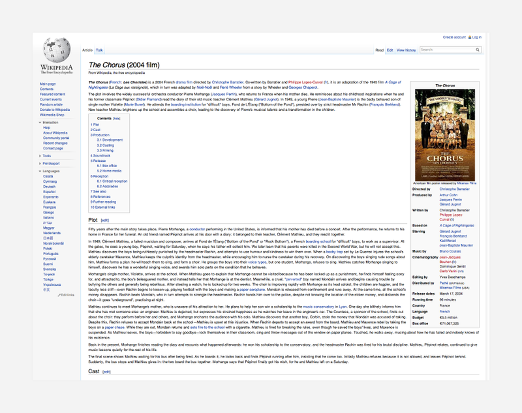Click the Wikipedia globe logo

[x=57, y=50]
